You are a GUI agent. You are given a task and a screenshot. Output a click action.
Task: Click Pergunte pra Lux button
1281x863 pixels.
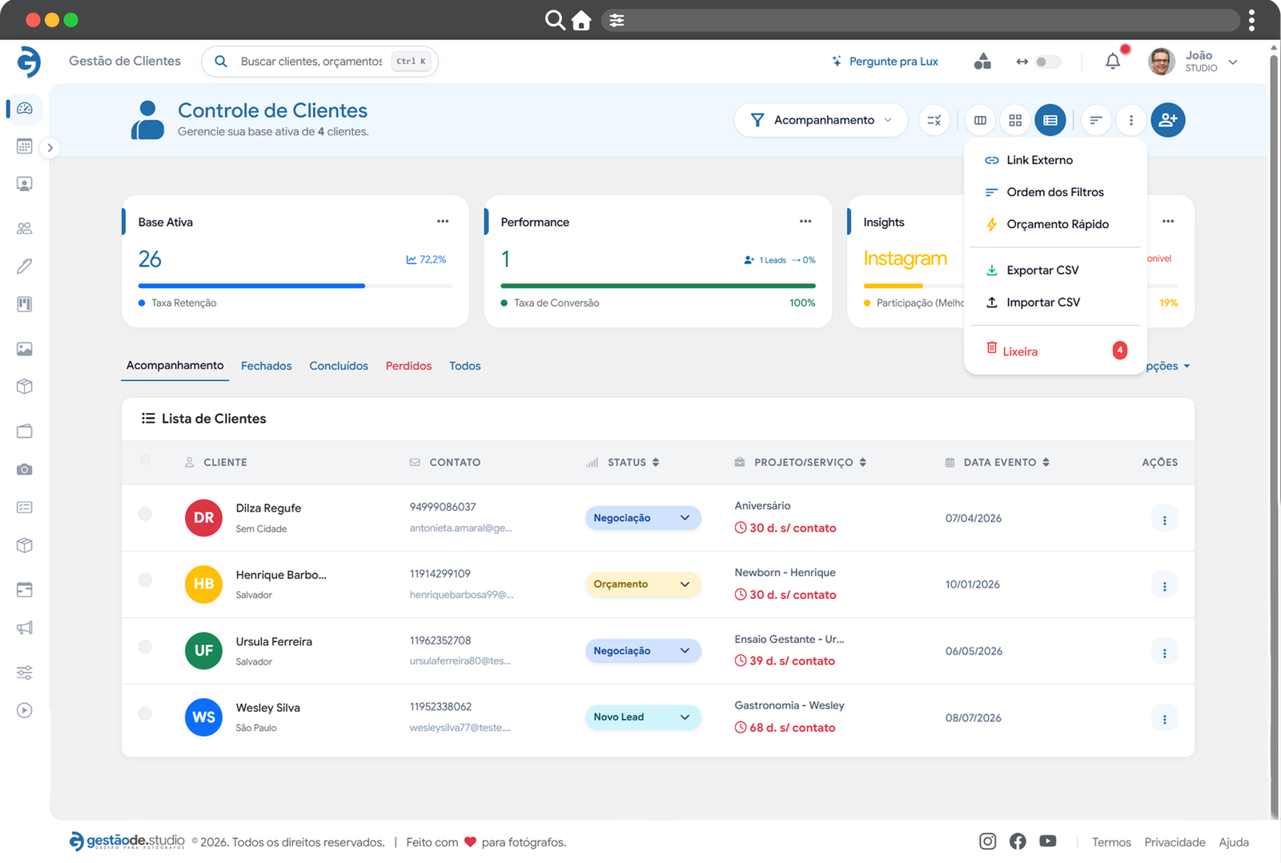coord(885,61)
